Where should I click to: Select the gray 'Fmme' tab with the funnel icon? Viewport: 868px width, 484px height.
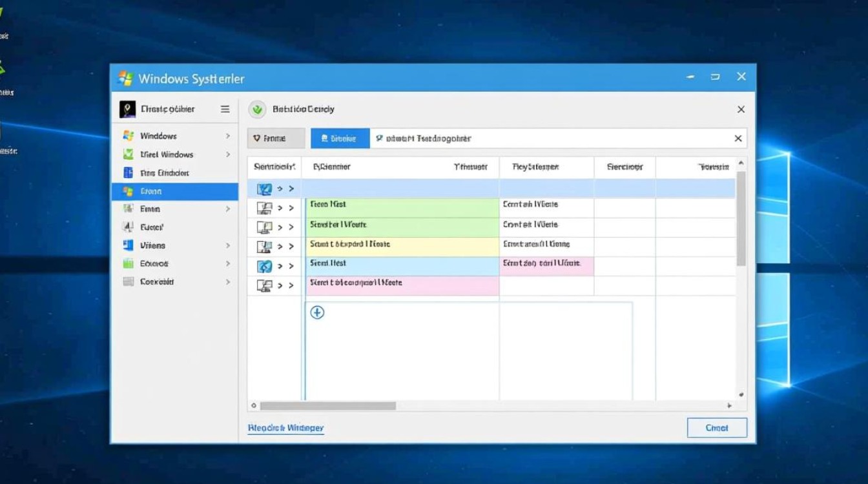[276, 138]
